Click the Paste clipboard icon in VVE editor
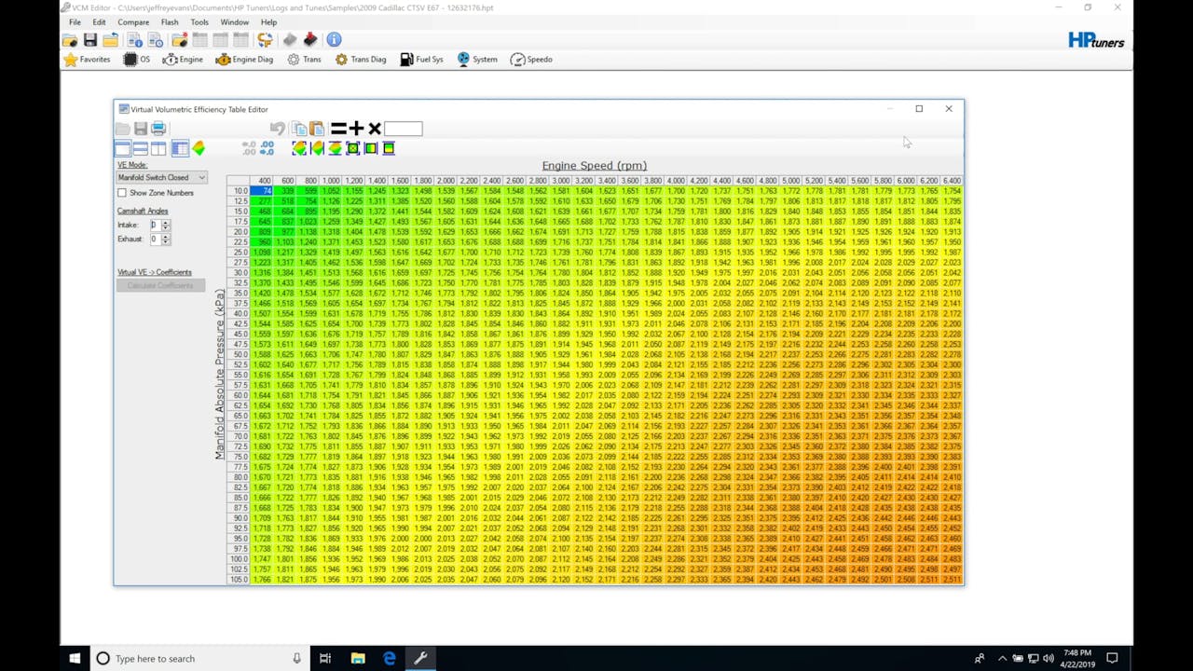The height and width of the screenshot is (671, 1193). point(317,129)
